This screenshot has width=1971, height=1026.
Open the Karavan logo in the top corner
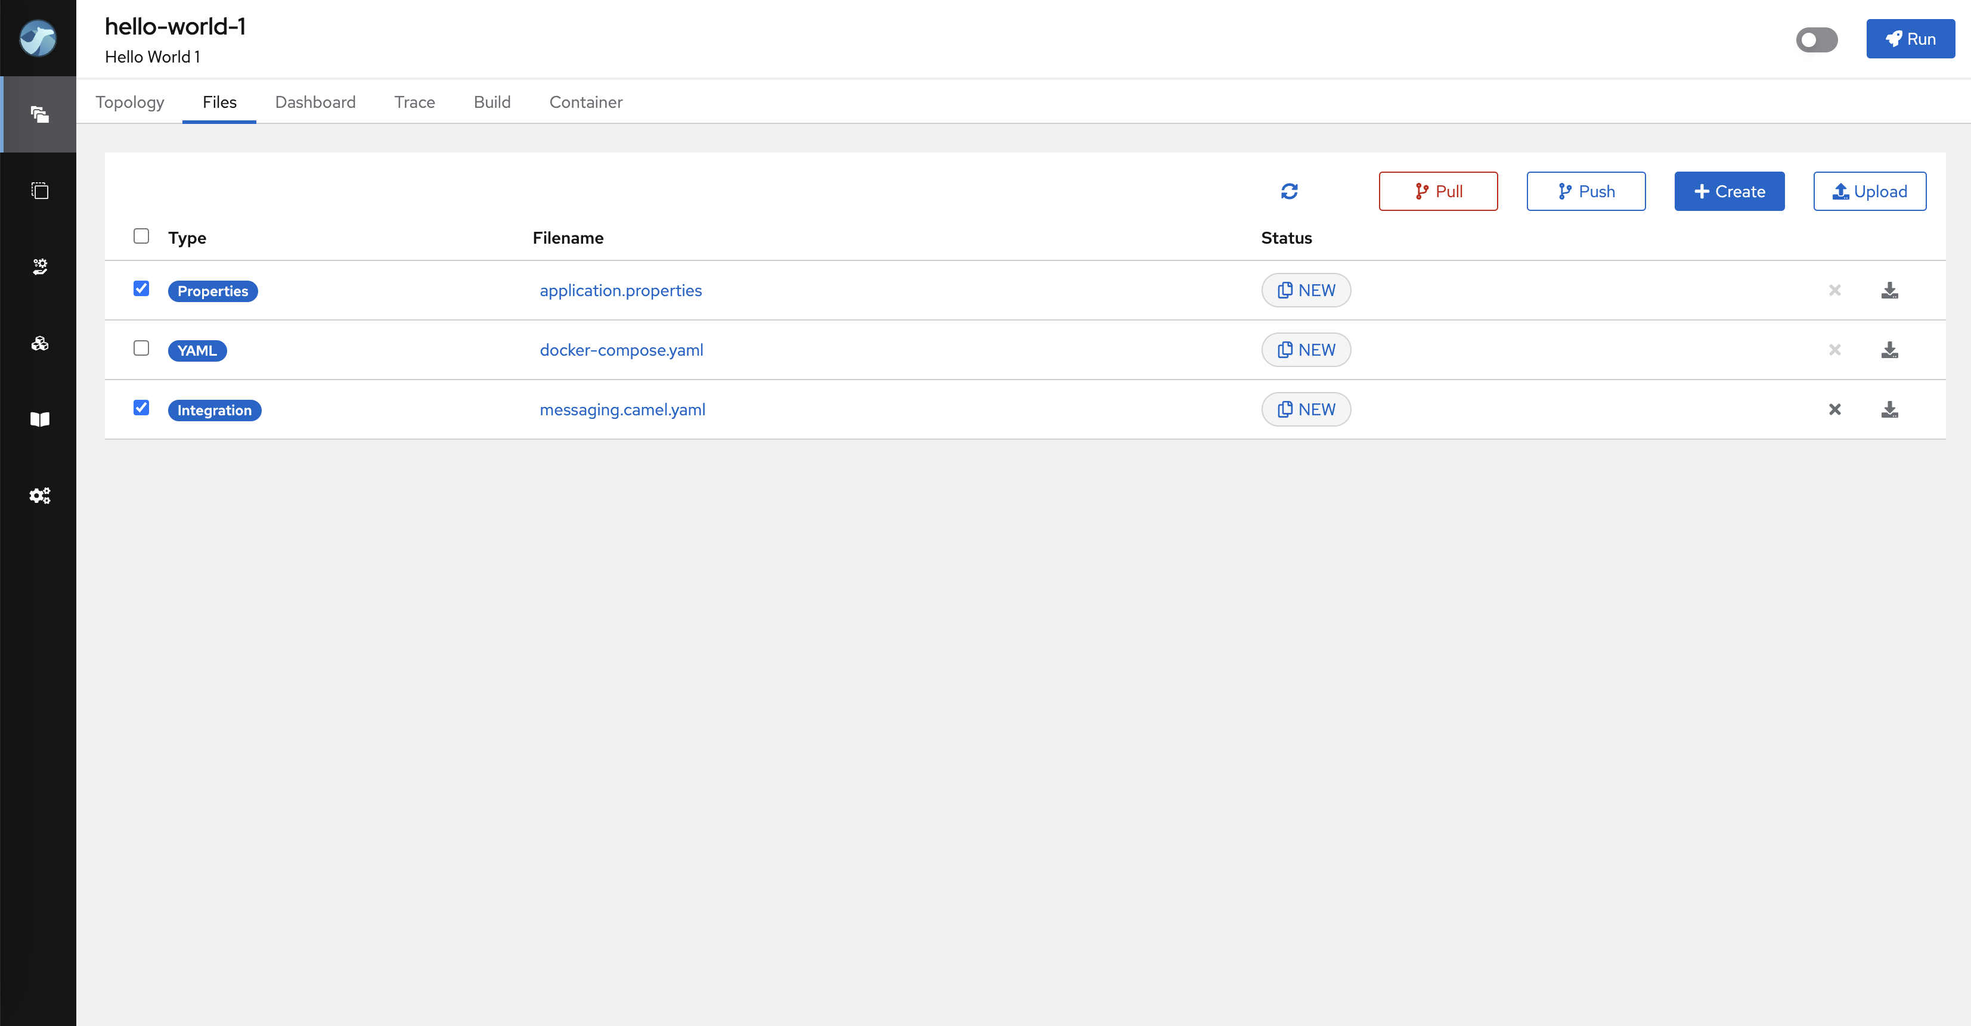38,38
